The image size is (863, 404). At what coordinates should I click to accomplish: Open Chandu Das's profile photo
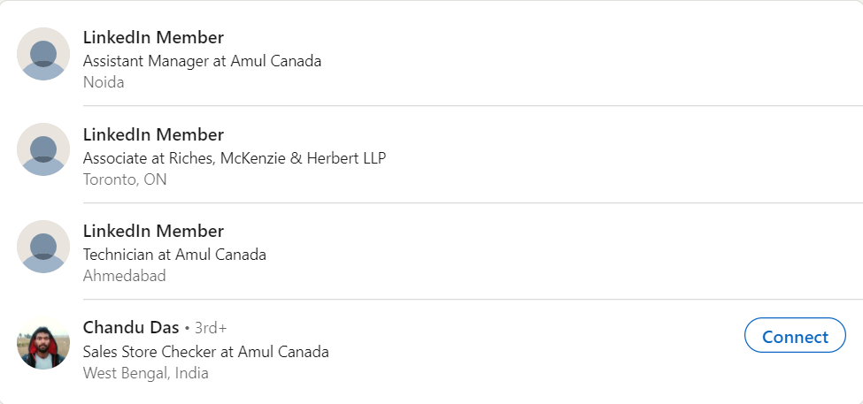43,344
